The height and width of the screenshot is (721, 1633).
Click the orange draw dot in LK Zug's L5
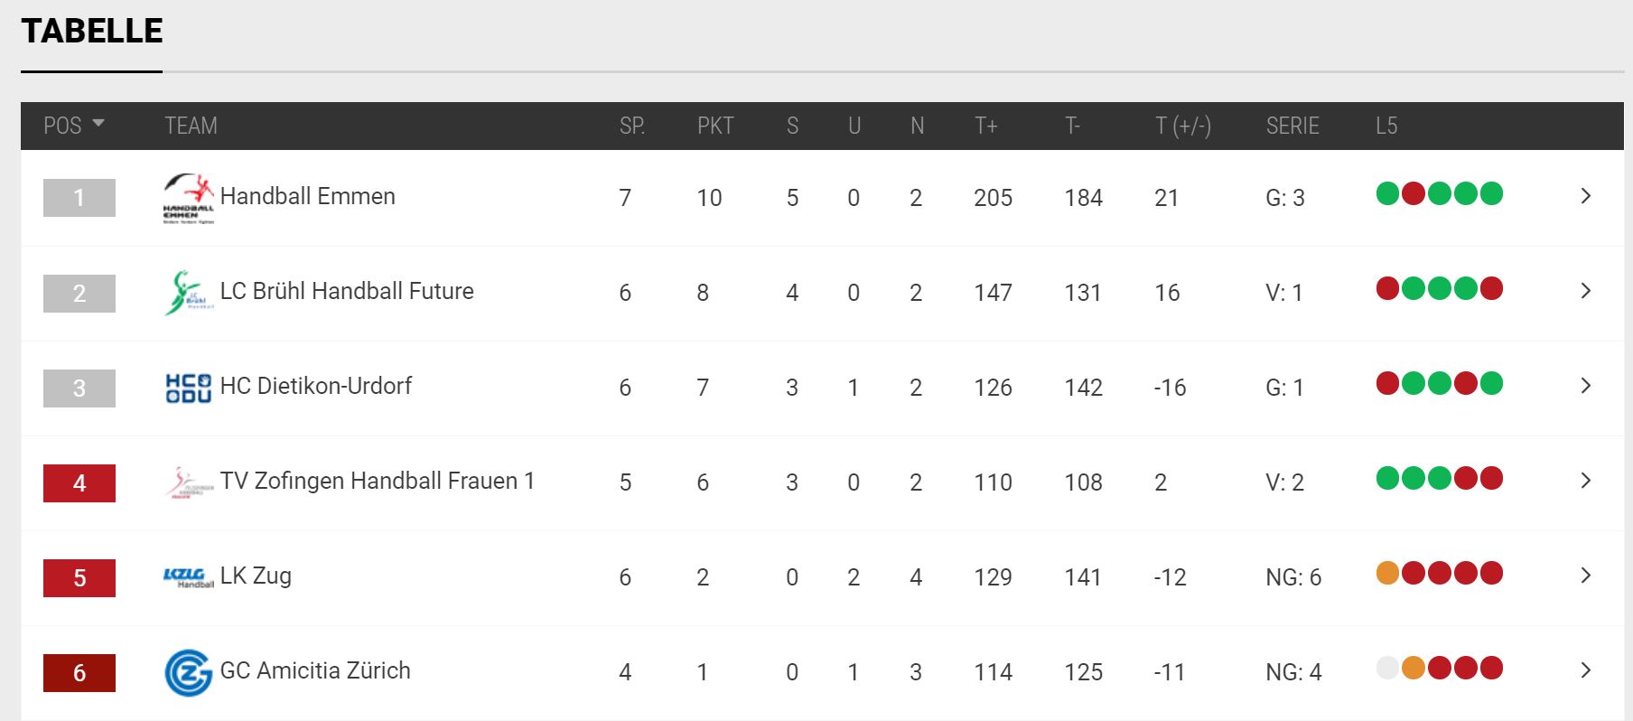pyautogui.click(x=1387, y=573)
